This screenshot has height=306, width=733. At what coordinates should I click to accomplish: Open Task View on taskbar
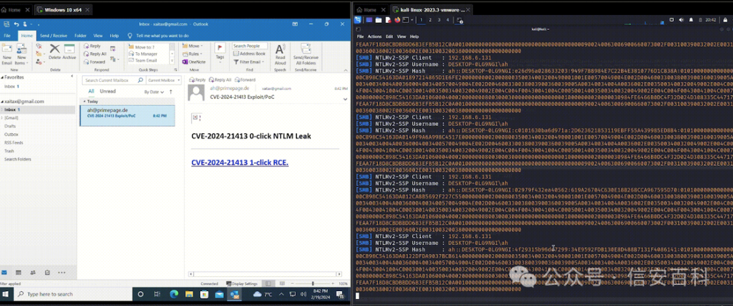click(x=157, y=294)
